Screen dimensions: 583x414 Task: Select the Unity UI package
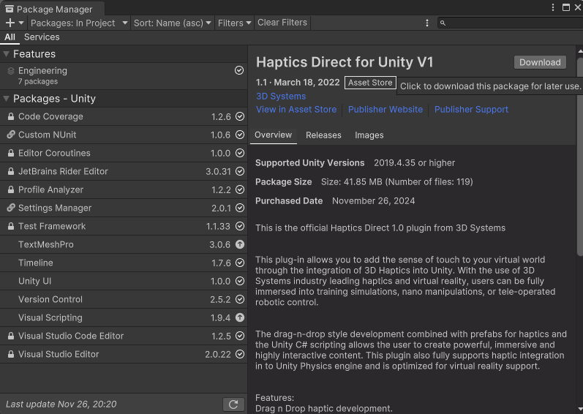pos(124,282)
